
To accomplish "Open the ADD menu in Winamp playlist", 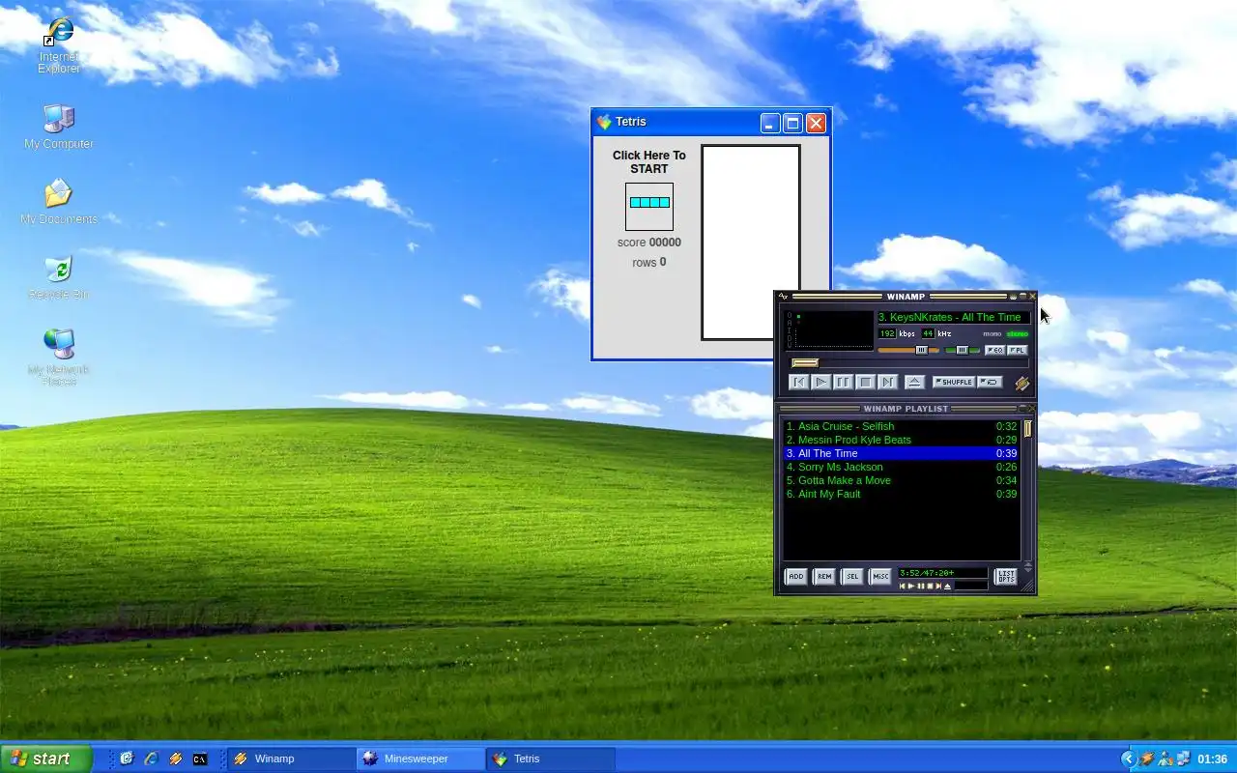I will click(x=795, y=576).
